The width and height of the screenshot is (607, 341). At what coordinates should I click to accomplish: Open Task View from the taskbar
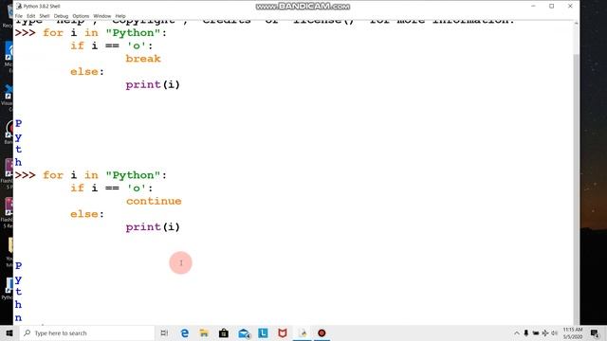pyautogui.click(x=164, y=332)
